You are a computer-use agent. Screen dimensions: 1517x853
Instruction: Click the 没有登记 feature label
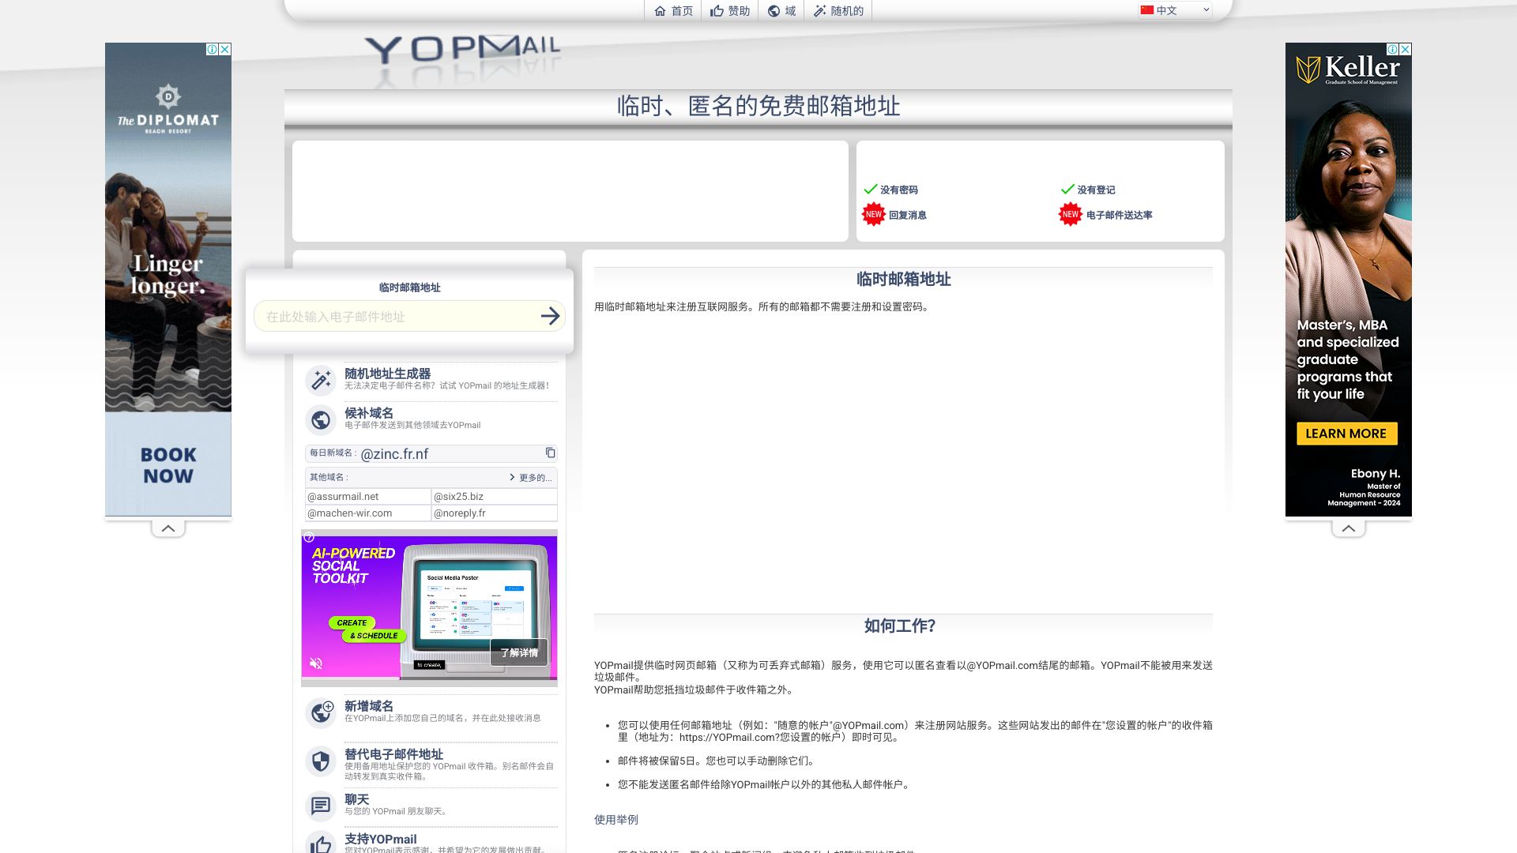click(x=1097, y=190)
